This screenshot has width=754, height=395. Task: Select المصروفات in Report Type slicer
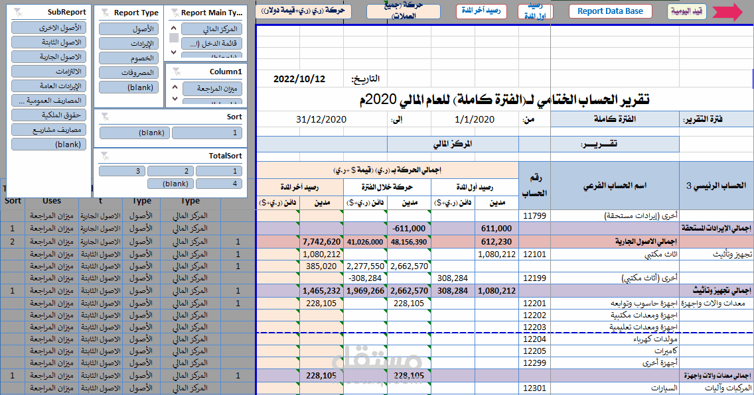[129, 72]
